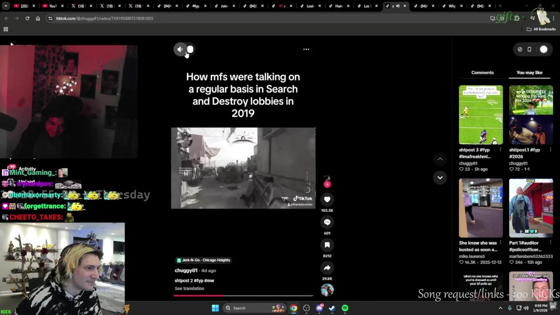Open the shtpost 3 #fyp football thumbnail
This screenshot has width=560, height=315.
coord(481,115)
